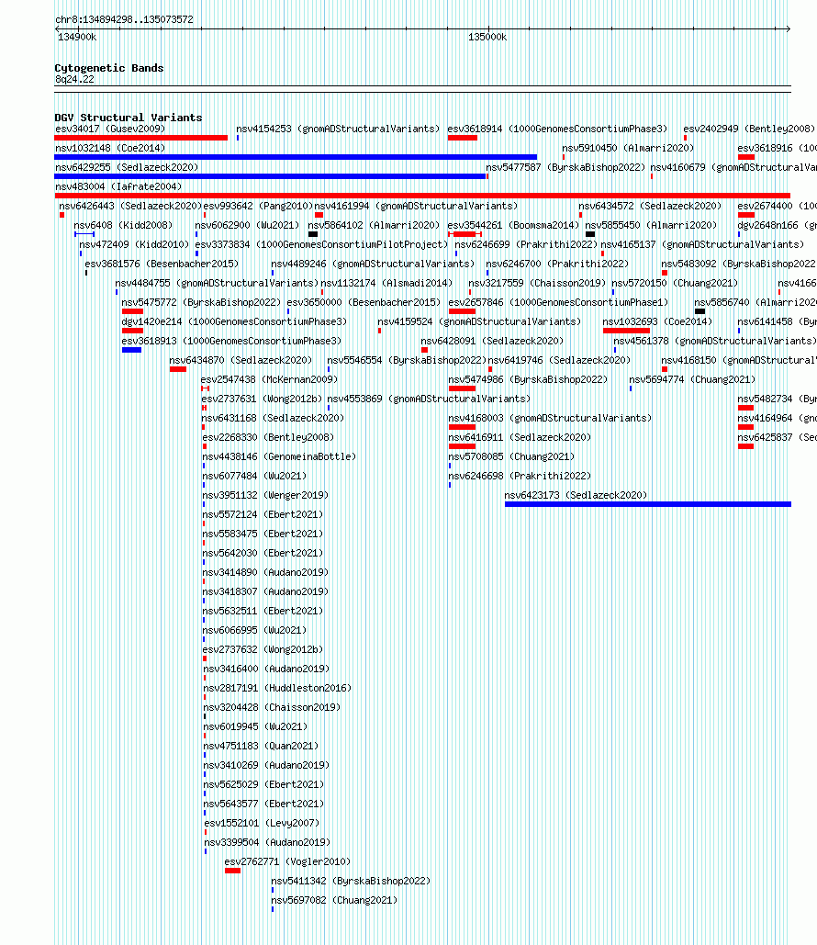The width and height of the screenshot is (817, 945).
Task: Open nsv5910450 (Almarri2020) variant
Action: [628, 148]
